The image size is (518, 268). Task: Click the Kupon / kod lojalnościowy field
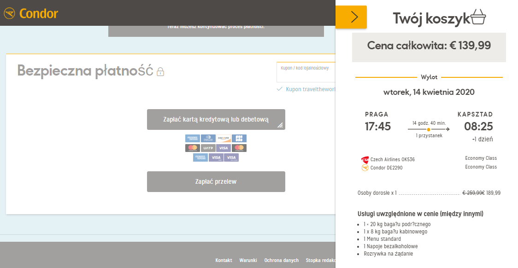pos(306,72)
